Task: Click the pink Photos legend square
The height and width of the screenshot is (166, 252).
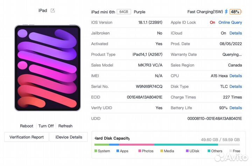Action: click(140, 151)
